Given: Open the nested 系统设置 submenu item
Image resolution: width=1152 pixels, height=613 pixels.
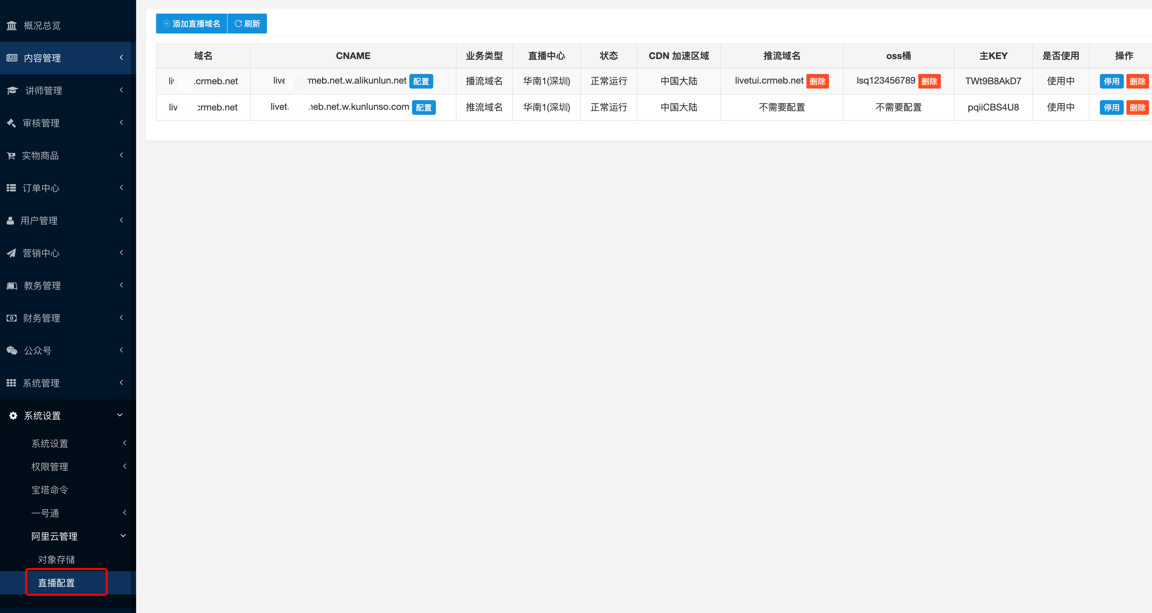Looking at the screenshot, I should (x=68, y=443).
